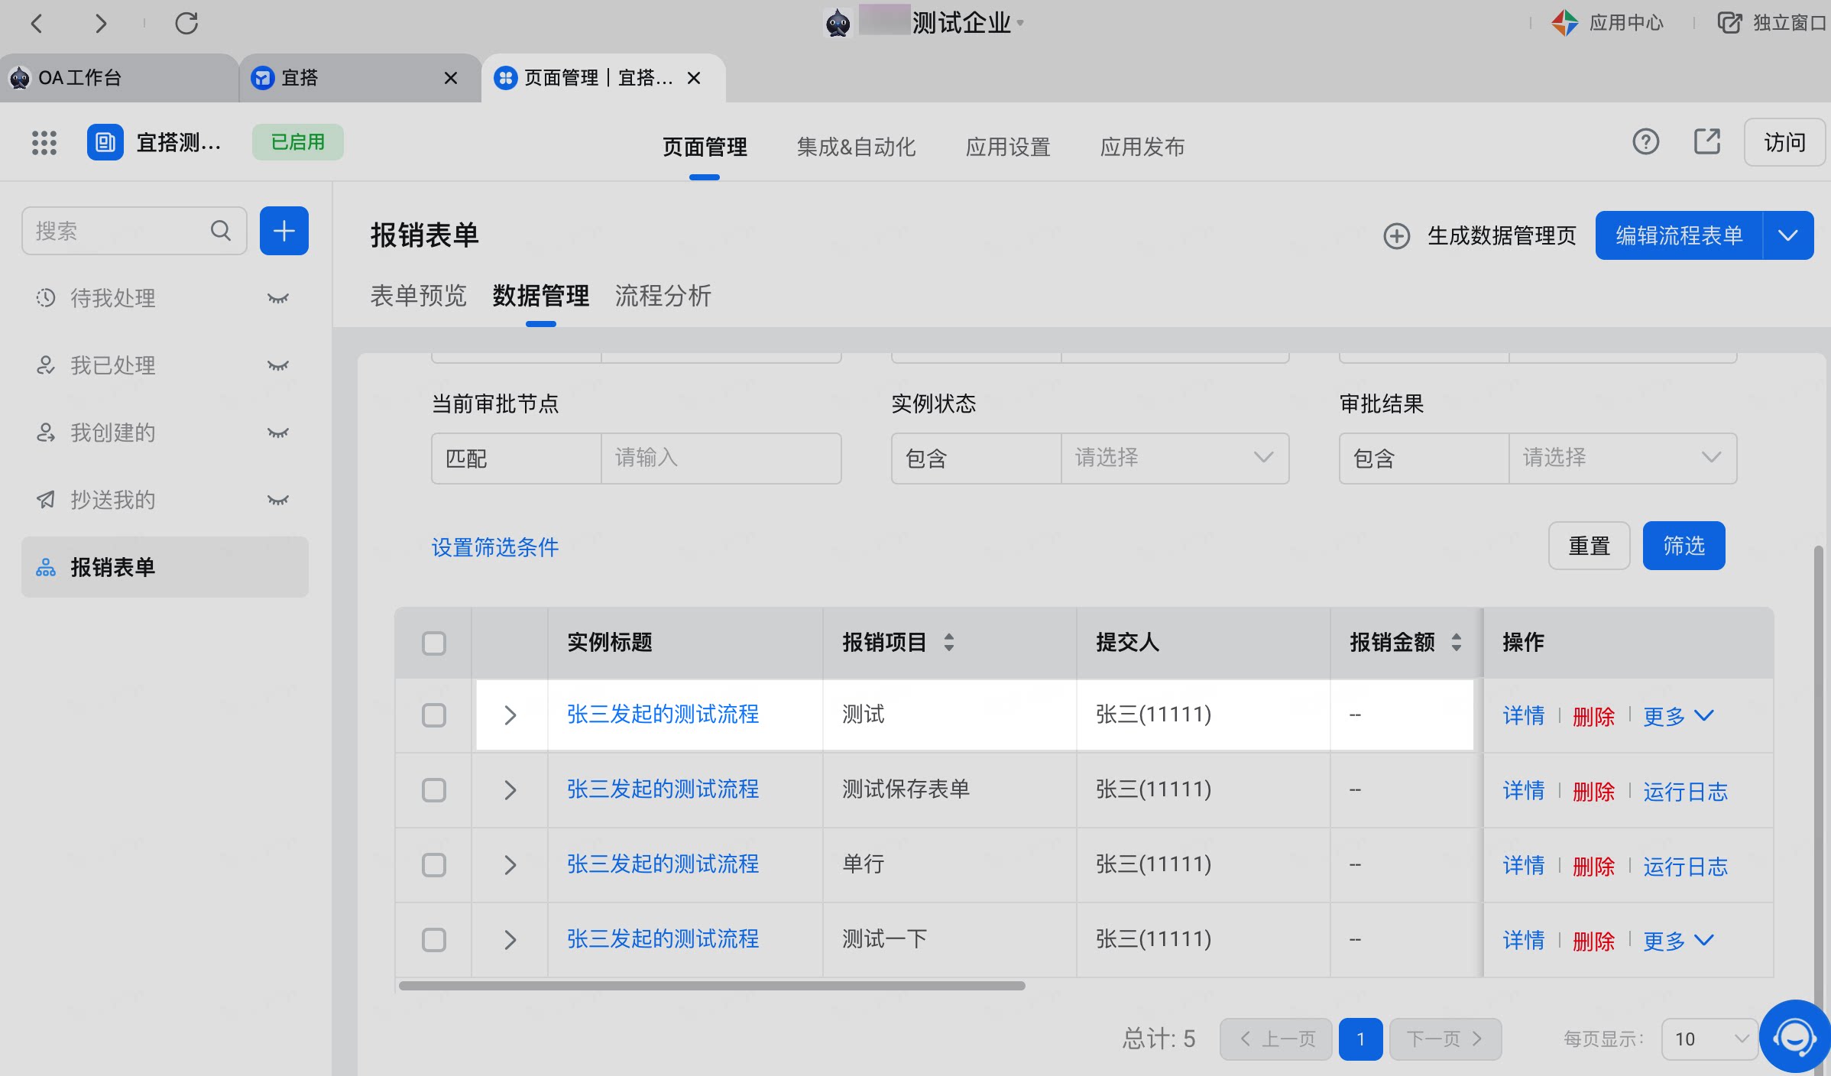This screenshot has width=1831, height=1076.
Task: Tick the checkbox for the 测试保存表单 row
Action: pos(434,790)
